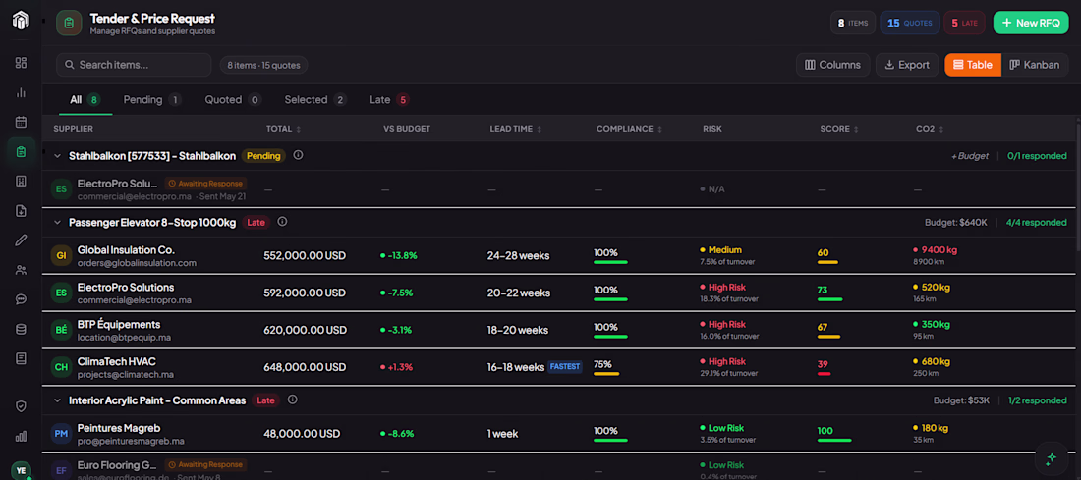1081x480 pixels.
Task: Focus the Search items field
Action: click(x=134, y=65)
